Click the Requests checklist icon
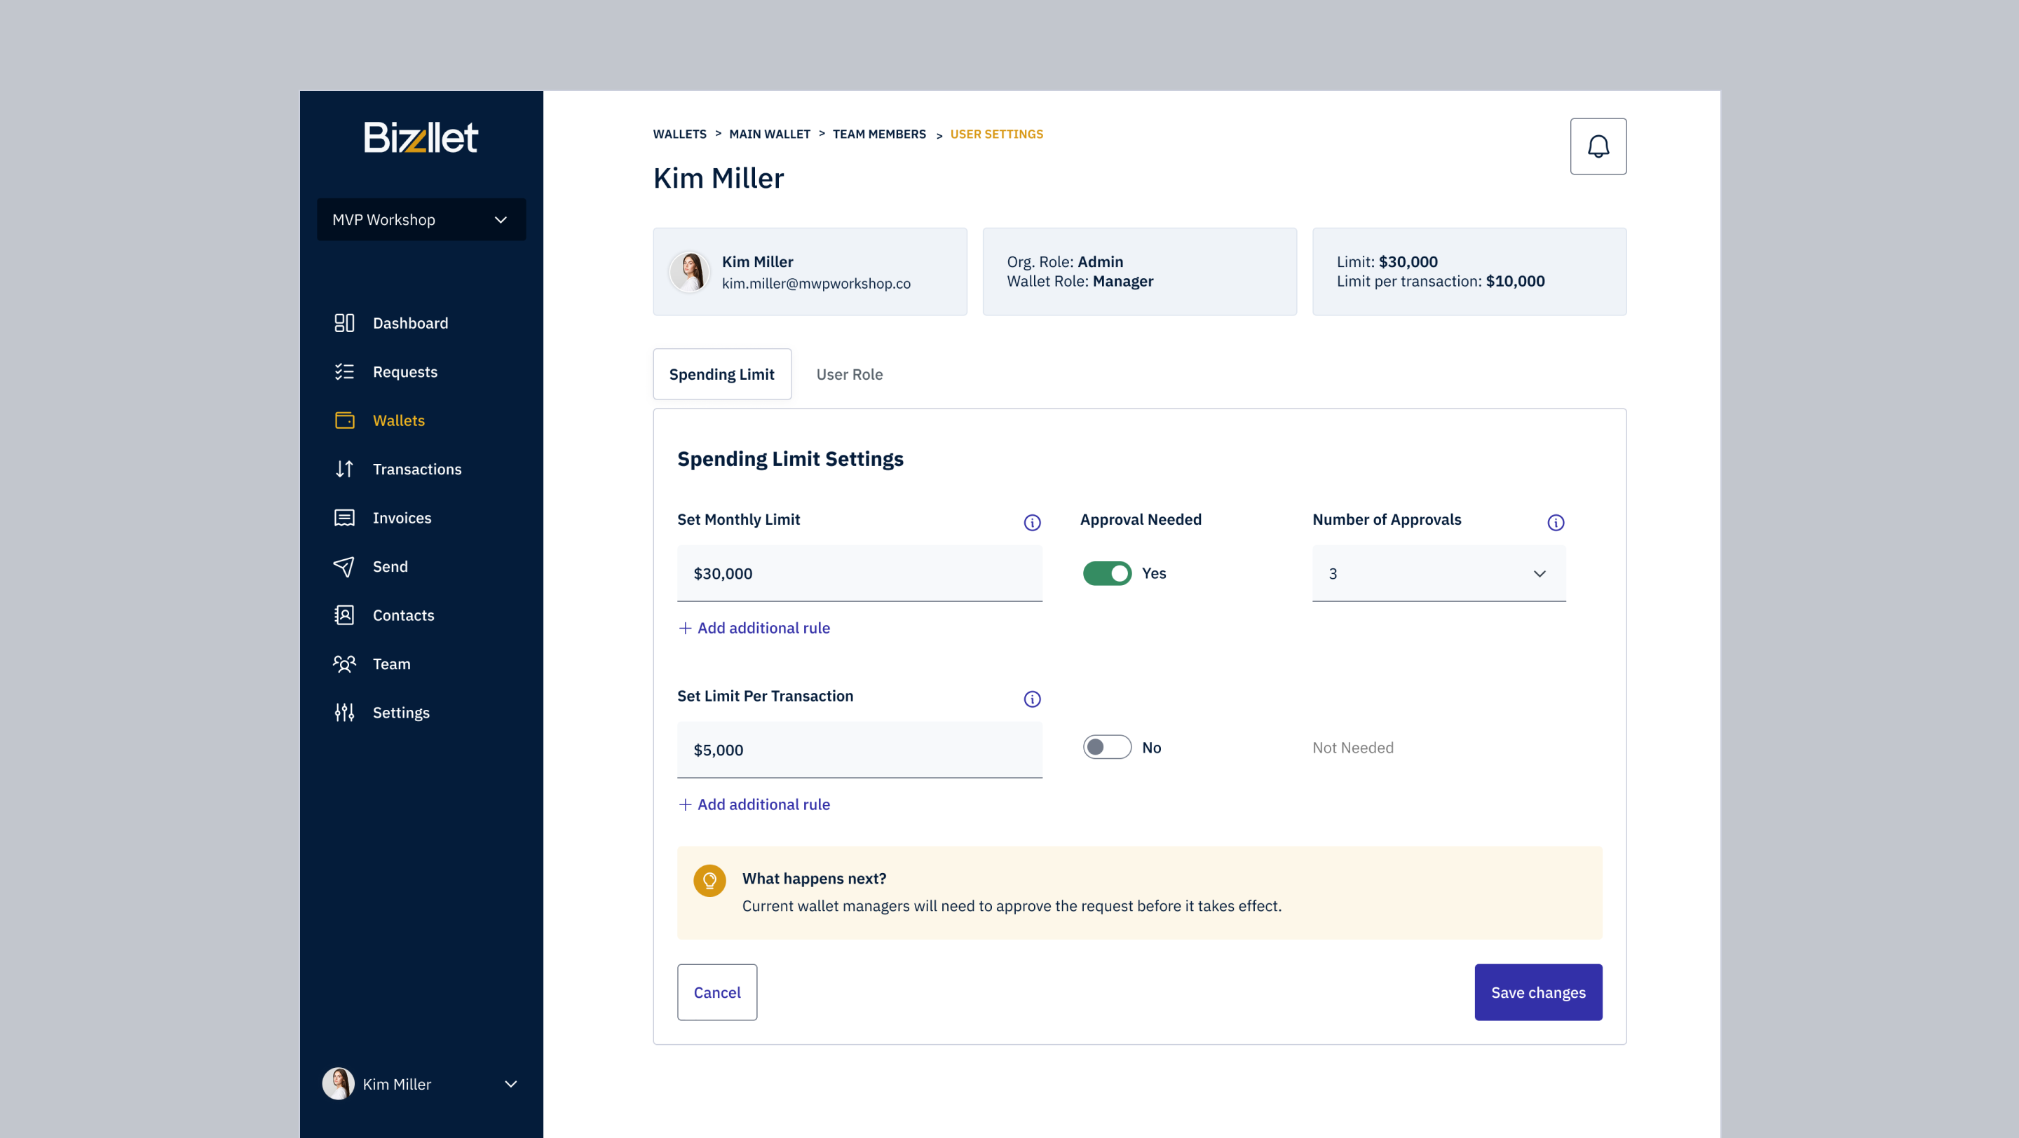 (x=344, y=371)
